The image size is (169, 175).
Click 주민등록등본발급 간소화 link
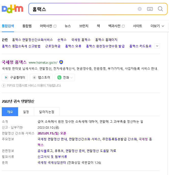pos(120,139)
